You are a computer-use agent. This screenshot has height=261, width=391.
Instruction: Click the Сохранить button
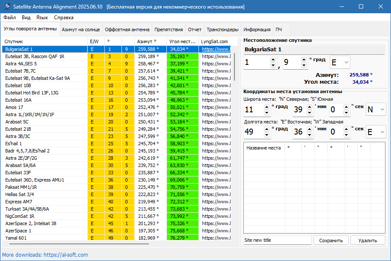331,240
